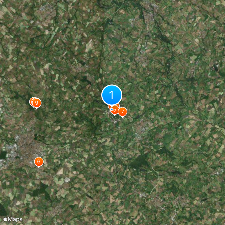Select the orange pin numbered 9
Screen dimensions: 225x225
pyautogui.click(x=37, y=103)
